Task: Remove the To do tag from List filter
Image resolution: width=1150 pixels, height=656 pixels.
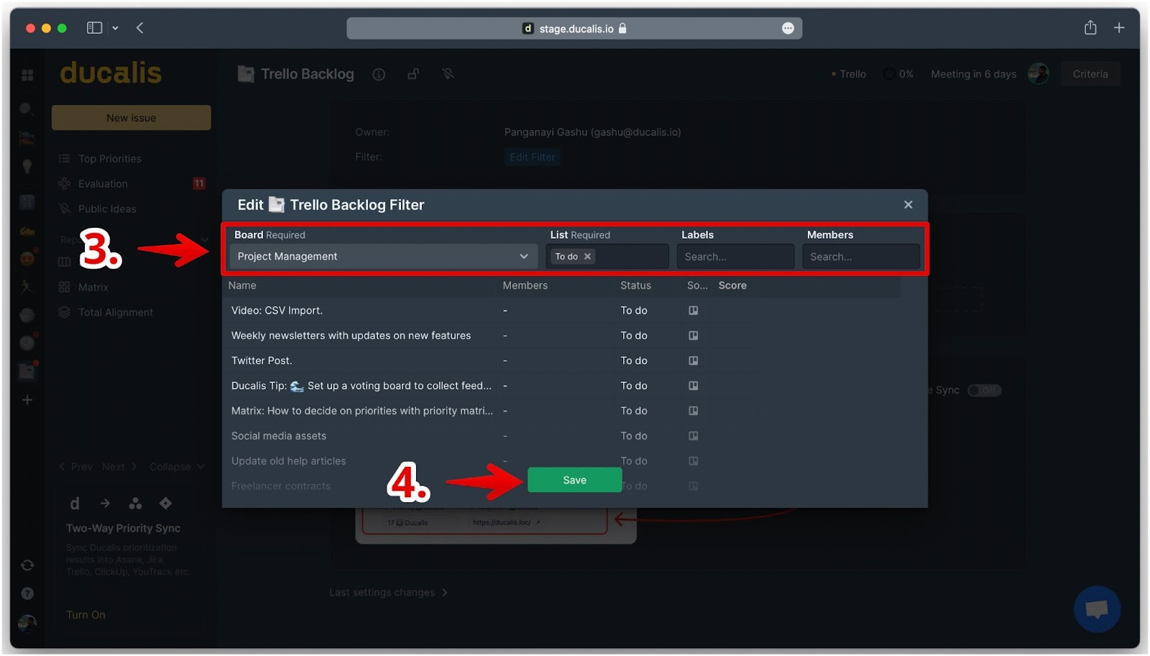Action: pyautogui.click(x=587, y=257)
